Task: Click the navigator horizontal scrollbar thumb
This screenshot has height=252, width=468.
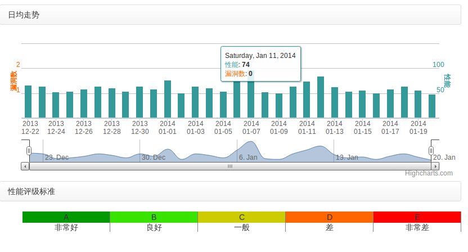Action: click(x=230, y=166)
